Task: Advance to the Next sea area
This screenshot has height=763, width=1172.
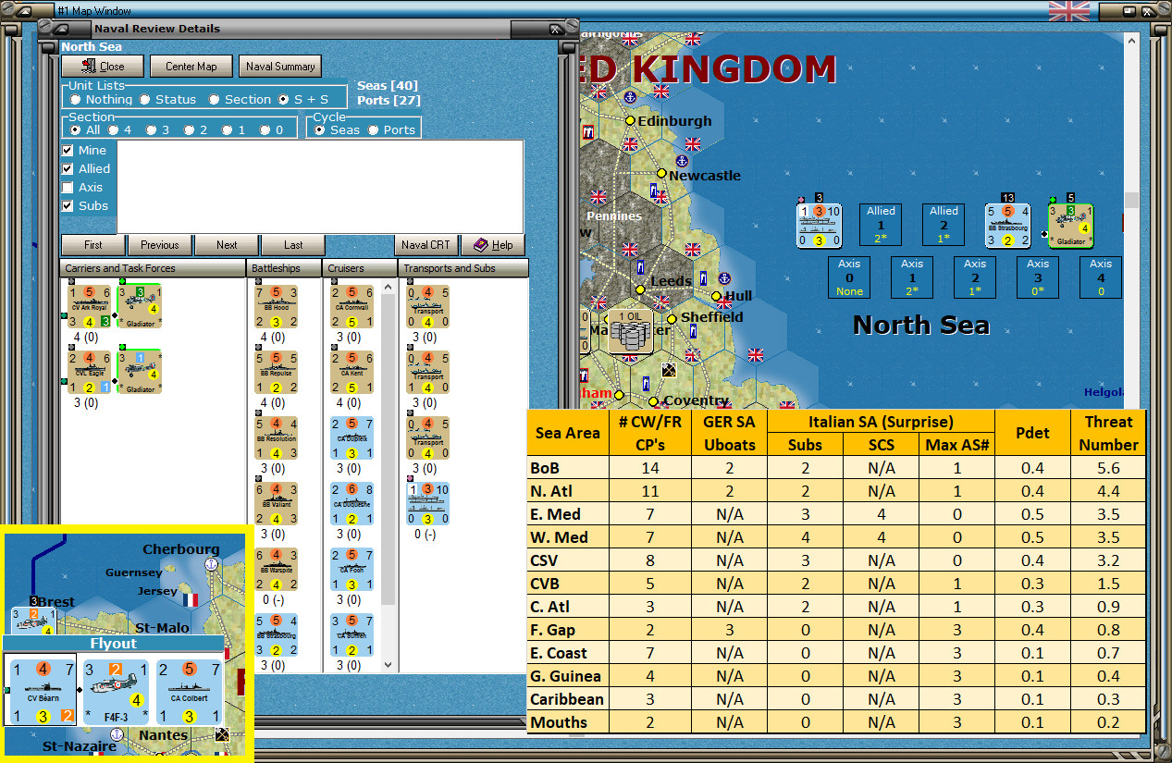Action: tap(227, 245)
